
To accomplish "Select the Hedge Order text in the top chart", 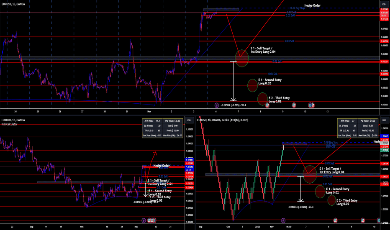I will 313,5.
